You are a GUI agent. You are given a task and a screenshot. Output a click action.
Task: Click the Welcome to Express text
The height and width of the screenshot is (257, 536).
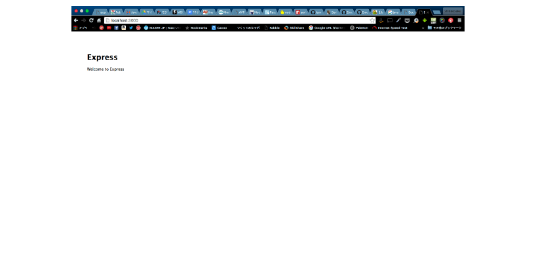[x=105, y=69]
